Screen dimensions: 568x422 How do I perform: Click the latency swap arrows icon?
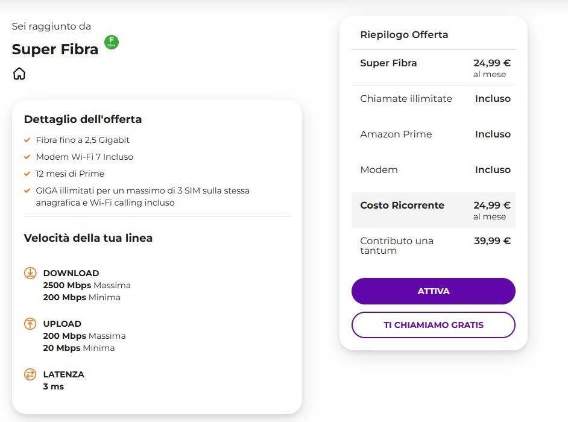point(30,374)
